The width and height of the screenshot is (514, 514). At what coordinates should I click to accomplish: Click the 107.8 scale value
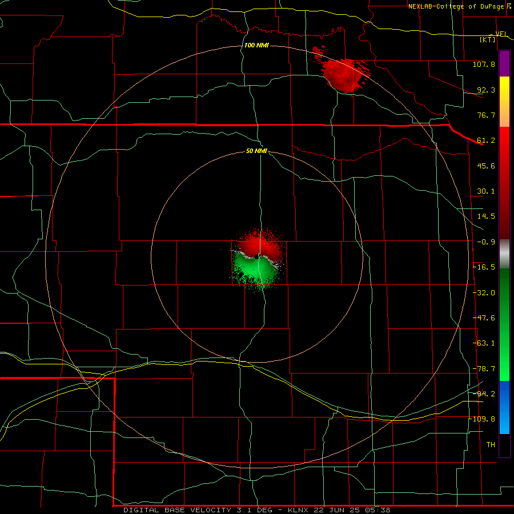484,64
